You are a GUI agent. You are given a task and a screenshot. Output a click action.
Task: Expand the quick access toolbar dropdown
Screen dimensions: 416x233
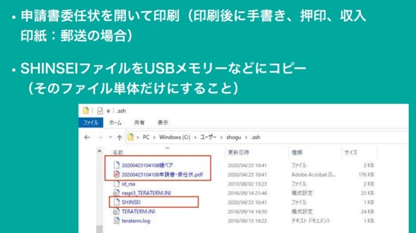(x=107, y=111)
